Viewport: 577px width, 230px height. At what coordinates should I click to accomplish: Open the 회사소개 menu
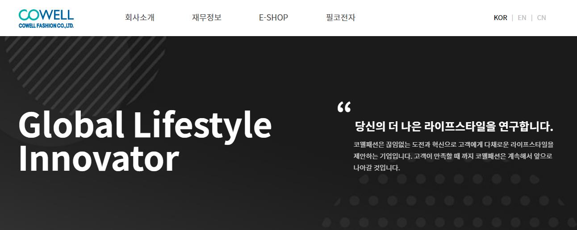[140, 17]
